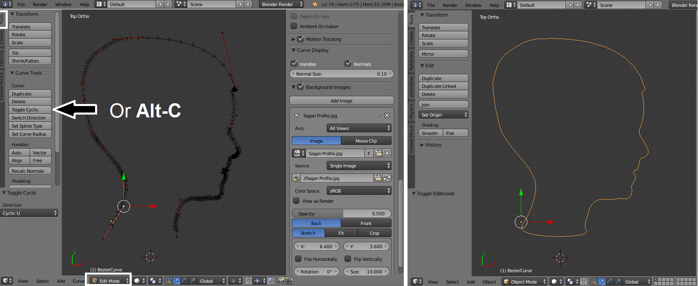Click the manipulate center points icon, right viewport

pos(583,282)
